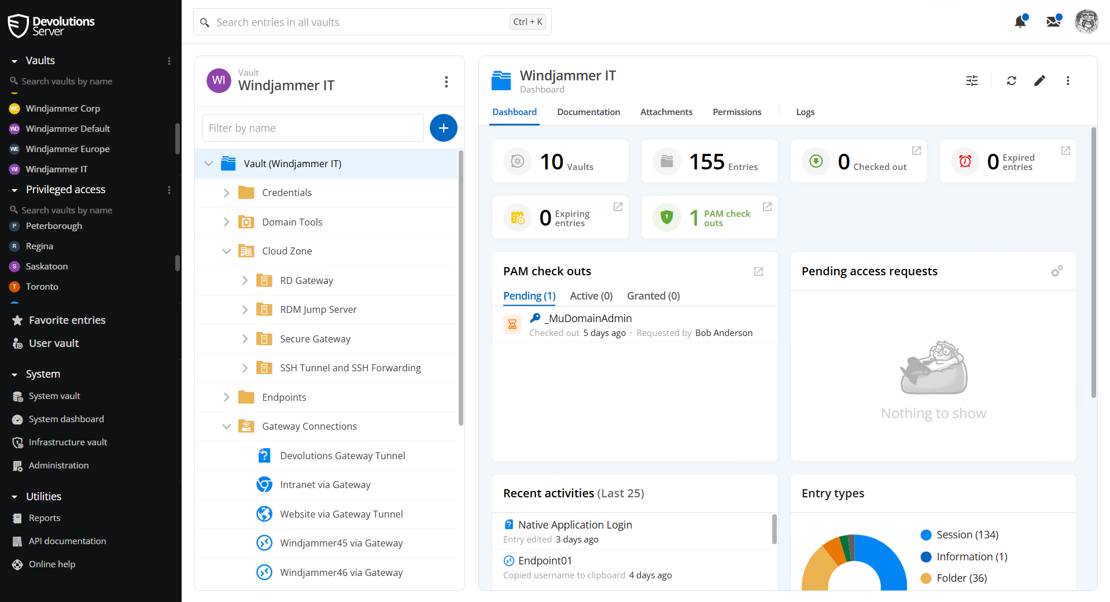The image size is (1110, 602).
Task: Expand the Secure Gateway folder
Action: (245, 339)
